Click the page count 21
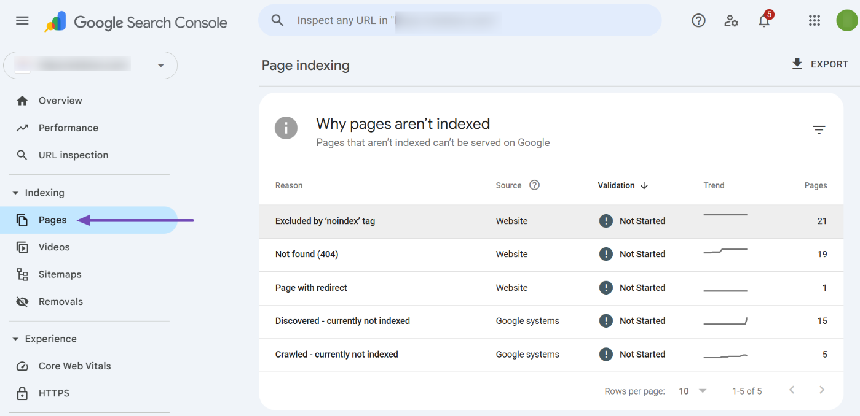The width and height of the screenshot is (860, 416). [822, 221]
